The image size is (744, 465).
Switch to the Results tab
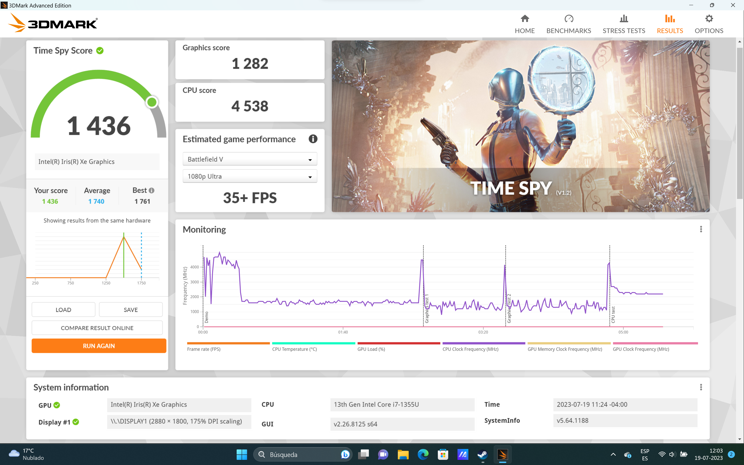pos(670,24)
